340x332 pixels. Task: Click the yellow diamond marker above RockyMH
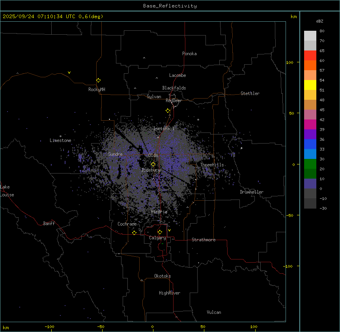98,80
